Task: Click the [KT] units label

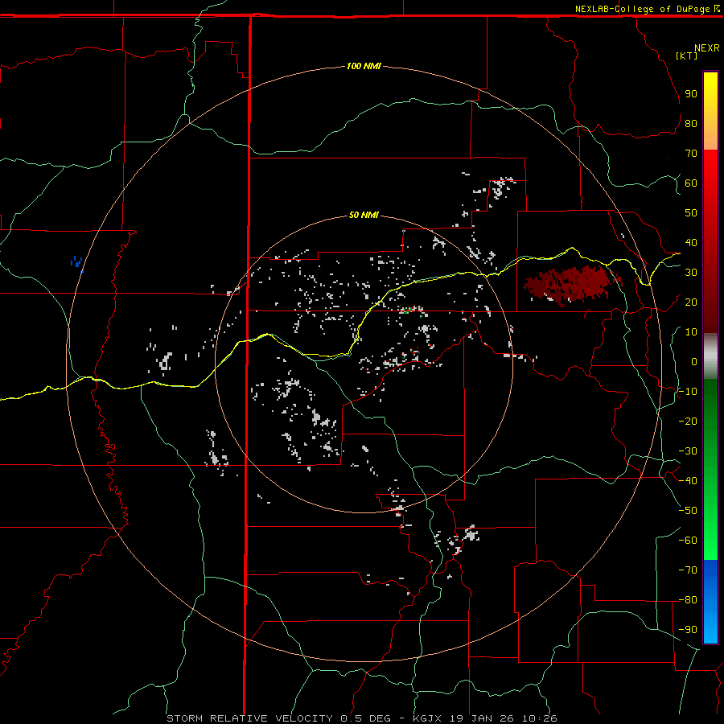Action: point(687,56)
